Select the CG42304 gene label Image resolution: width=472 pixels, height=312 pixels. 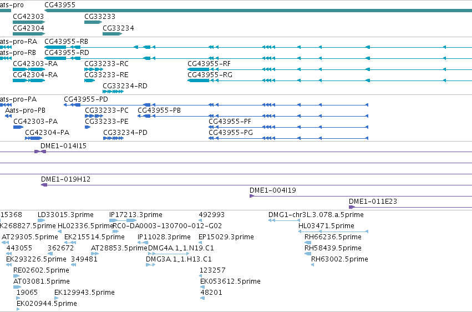pos(29,28)
